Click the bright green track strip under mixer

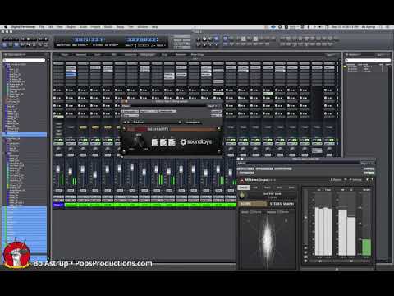150,205
